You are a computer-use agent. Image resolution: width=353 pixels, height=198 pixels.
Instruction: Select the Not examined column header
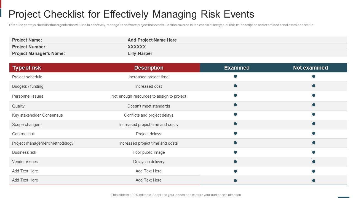tap(310, 68)
